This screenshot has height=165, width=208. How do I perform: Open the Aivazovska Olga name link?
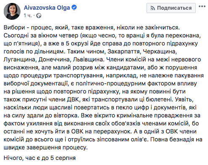point(47,8)
